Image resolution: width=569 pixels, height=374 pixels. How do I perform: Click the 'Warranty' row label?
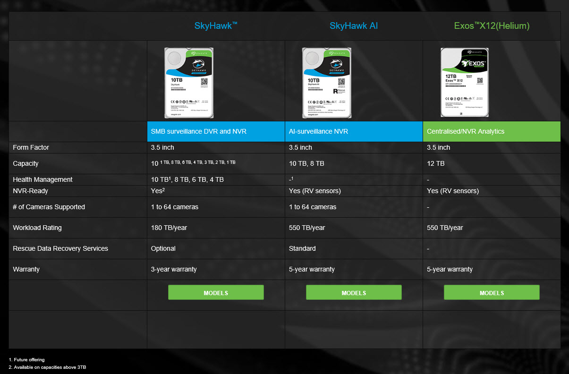[26, 269]
